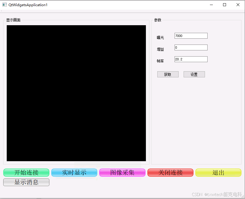Click the yellow 退出 button

218,173
